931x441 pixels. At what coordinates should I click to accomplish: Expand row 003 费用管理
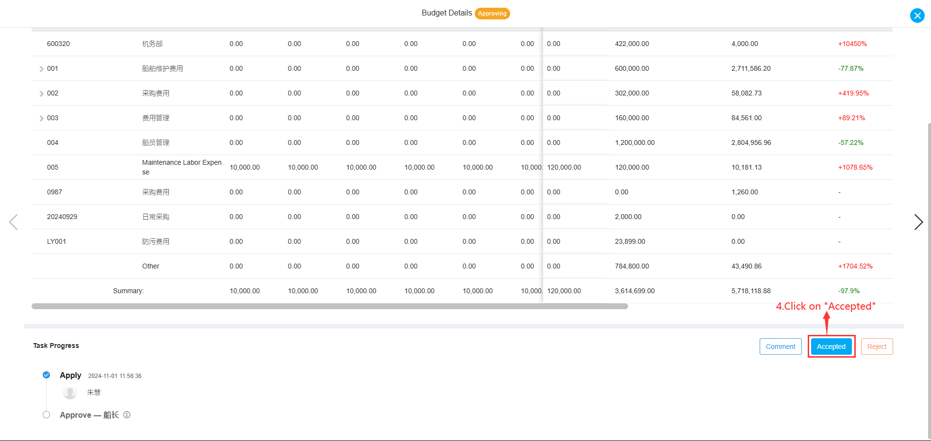[41, 118]
